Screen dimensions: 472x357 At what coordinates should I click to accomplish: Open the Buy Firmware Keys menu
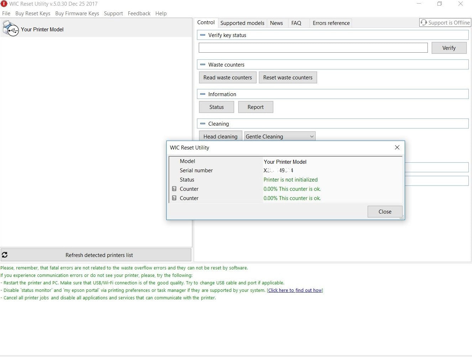77,13
